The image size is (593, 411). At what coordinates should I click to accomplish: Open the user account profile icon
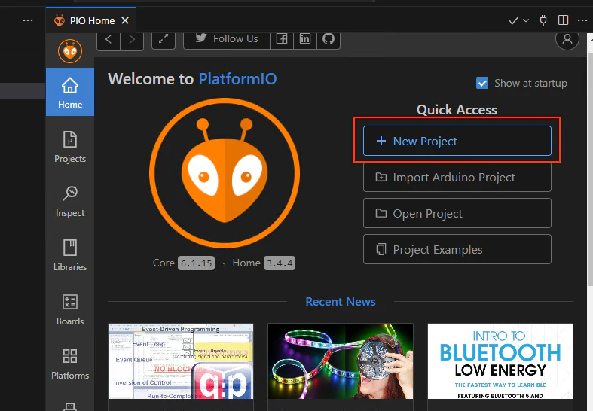(567, 39)
